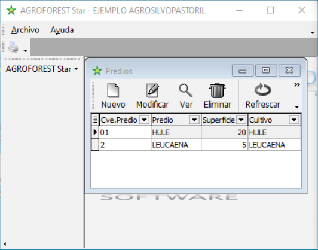The image size is (318, 250).
Task: Select the row selector for predio 2
Action: tap(95, 145)
